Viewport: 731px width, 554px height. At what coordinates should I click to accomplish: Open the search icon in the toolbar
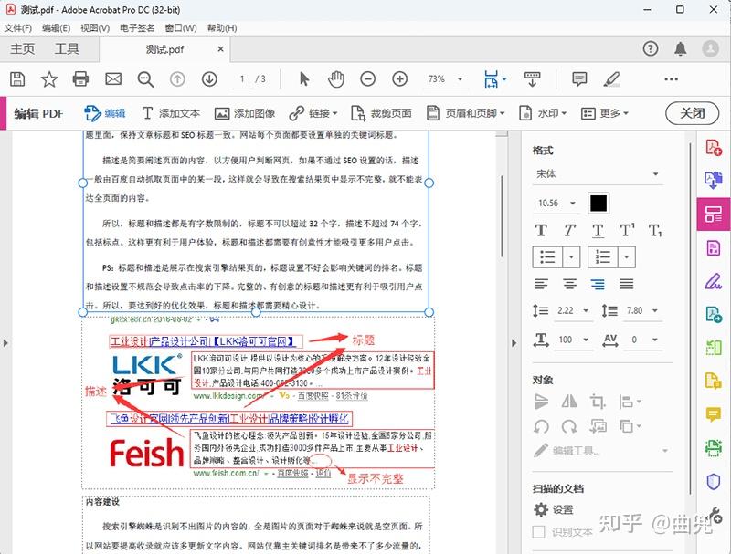pyautogui.click(x=145, y=79)
